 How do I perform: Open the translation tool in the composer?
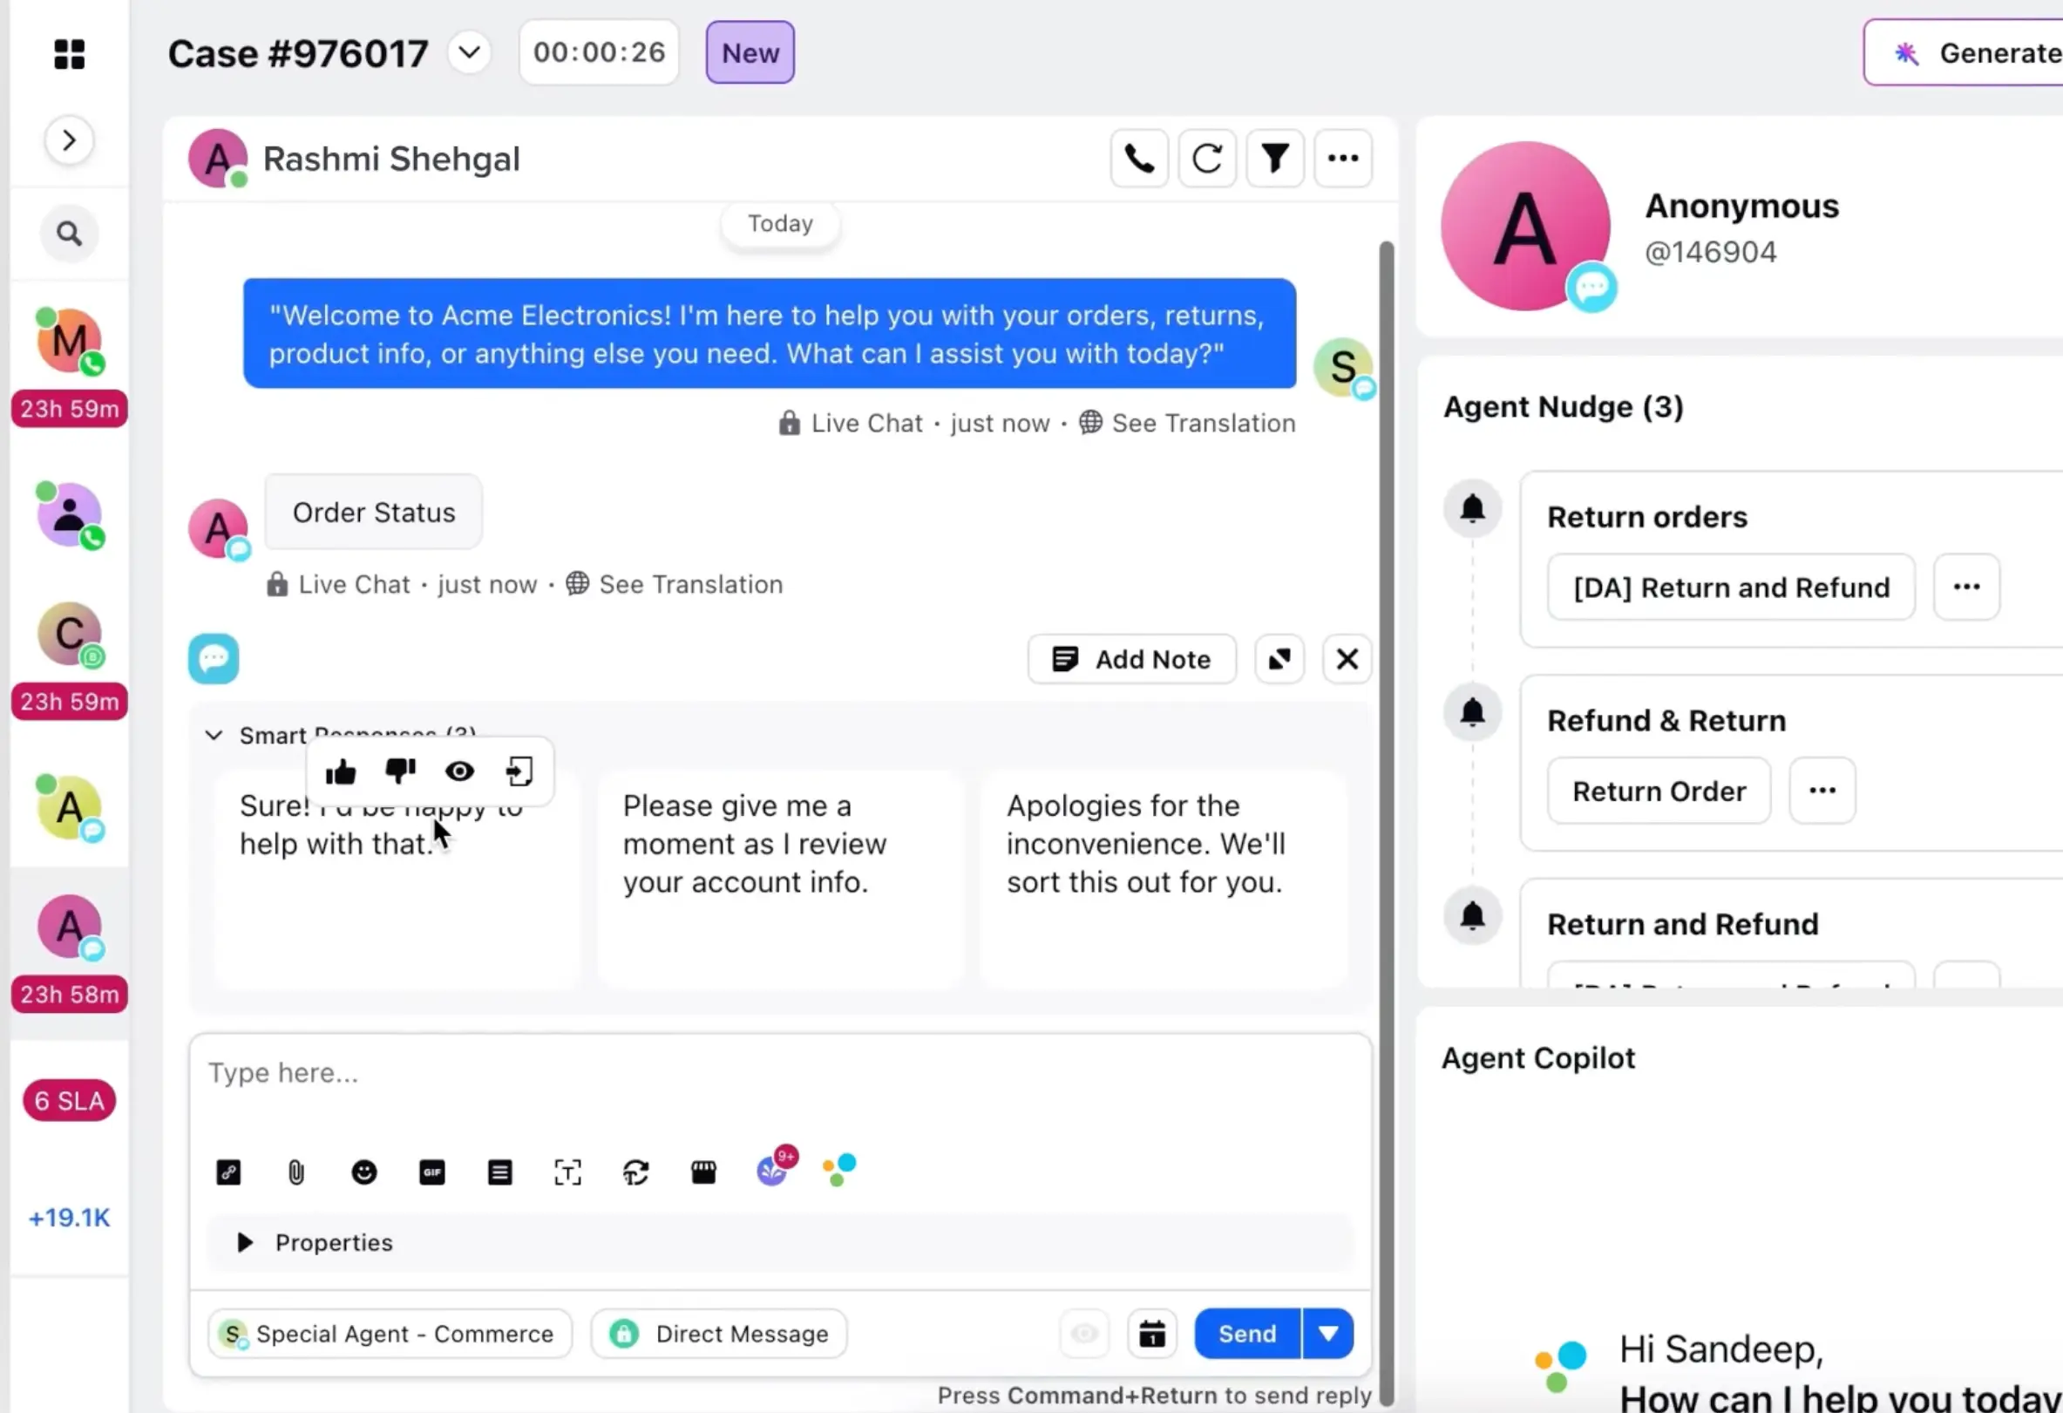[635, 1172]
